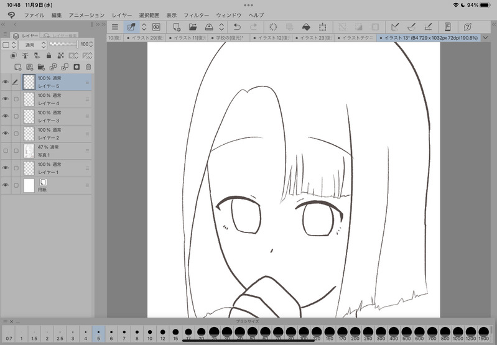Image resolution: width=497 pixels, height=345 pixels.
Task: Toggle clip to layer below
Action: point(13,56)
